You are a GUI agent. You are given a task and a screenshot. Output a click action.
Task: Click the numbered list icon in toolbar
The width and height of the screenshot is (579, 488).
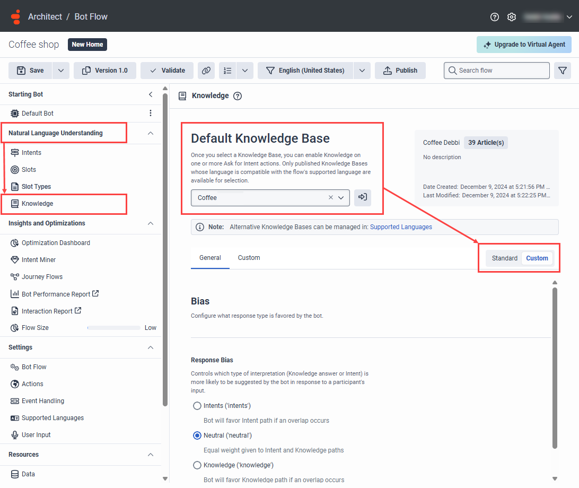tap(227, 71)
